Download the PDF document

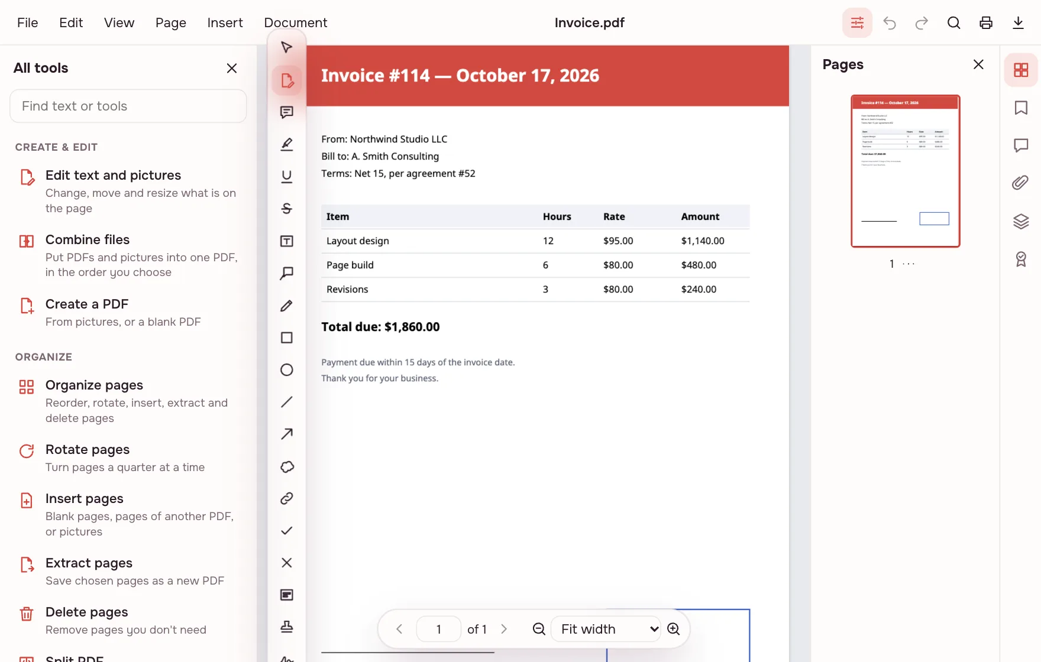pyautogui.click(x=1018, y=22)
